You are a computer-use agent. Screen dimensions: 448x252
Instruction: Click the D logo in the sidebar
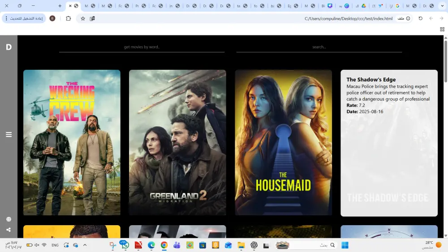[x=9, y=47]
